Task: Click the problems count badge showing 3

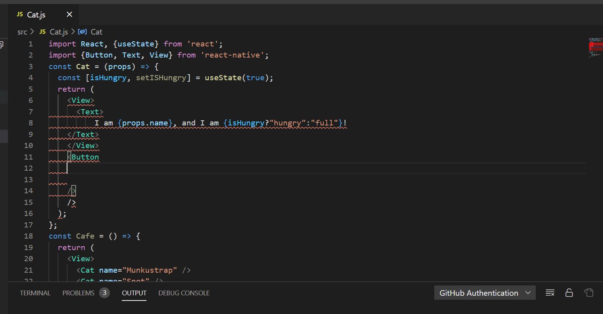Action: (x=104, y=293)
